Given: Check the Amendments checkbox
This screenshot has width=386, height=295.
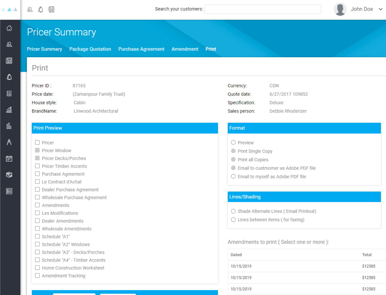Looking at the screenshot, I should (x=37, y=205).
